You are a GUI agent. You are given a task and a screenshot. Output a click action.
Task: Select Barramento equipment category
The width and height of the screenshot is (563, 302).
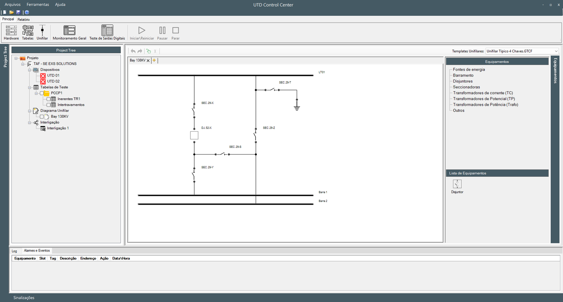[463, 75]
